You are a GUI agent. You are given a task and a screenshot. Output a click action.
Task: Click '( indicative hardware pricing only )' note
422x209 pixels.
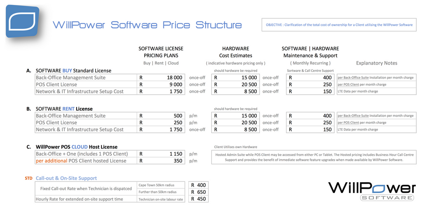(235, 63)
